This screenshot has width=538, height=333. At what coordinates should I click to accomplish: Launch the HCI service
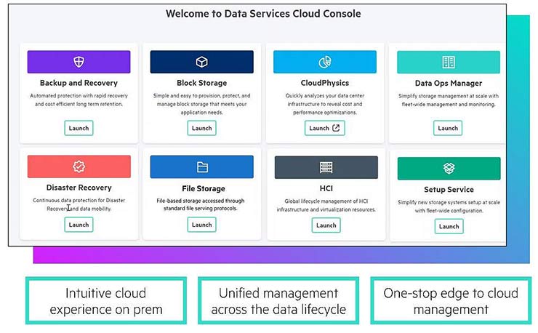point(326,225)
